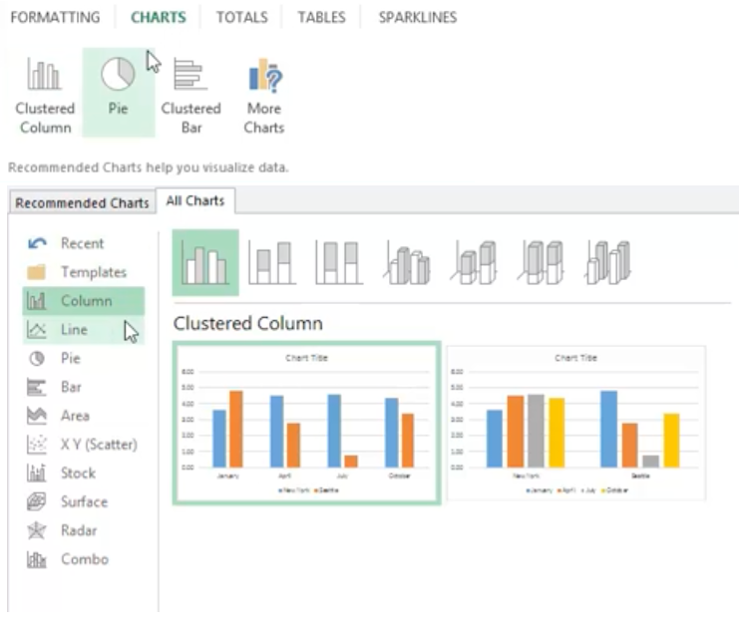Select 3-D 100% Stacked Column subtype icon
The width and height of the screenshot is (739, 636).
[x=542, y=263]
